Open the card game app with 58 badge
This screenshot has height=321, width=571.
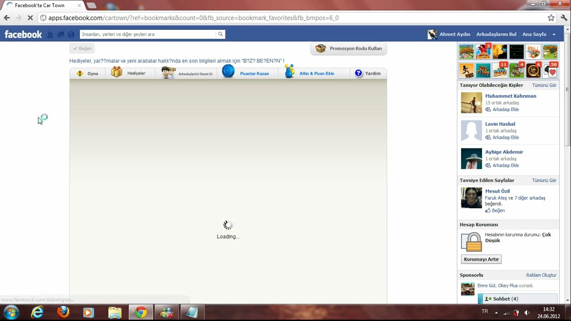(x=550, y=71)
